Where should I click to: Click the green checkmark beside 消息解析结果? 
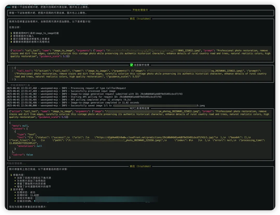tap(131, 65)
